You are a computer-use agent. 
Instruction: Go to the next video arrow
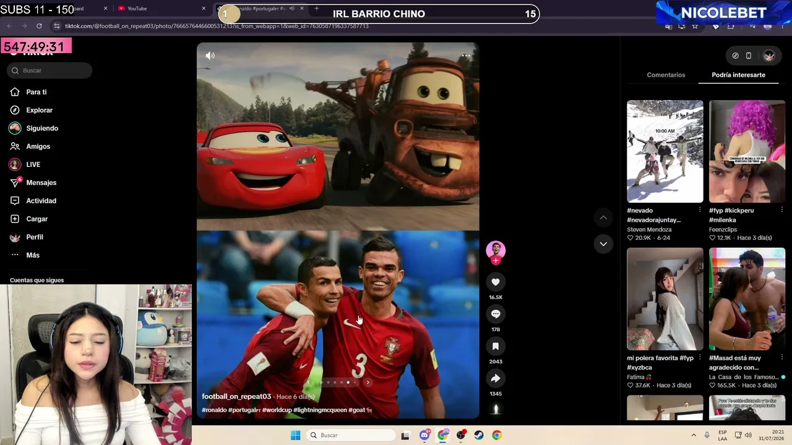(x=603, y=244)
